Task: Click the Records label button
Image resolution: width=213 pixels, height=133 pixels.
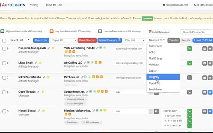Action: click(x=186, y=40)
